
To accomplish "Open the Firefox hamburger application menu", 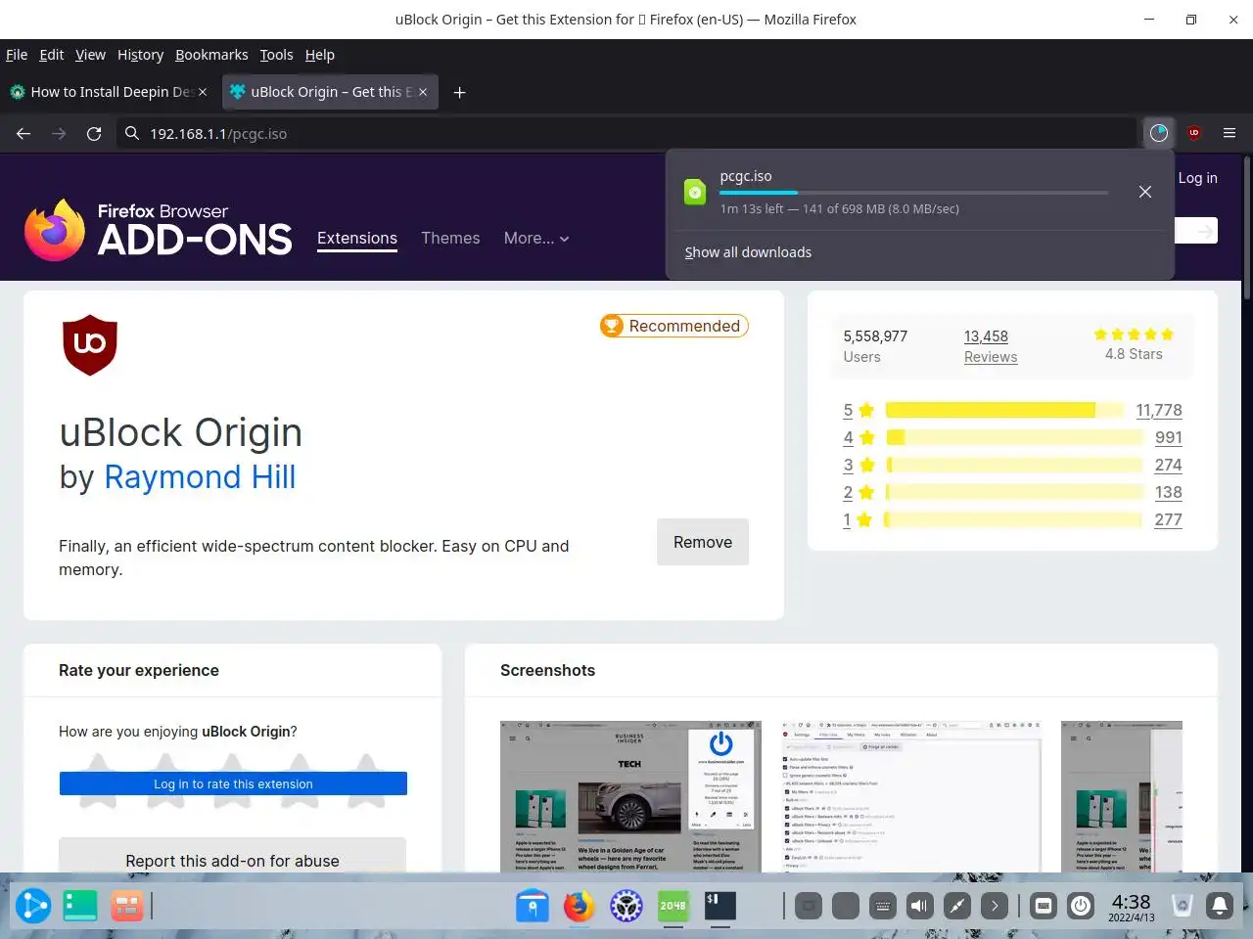I will pyautogui.click(x=1230, y=133).
